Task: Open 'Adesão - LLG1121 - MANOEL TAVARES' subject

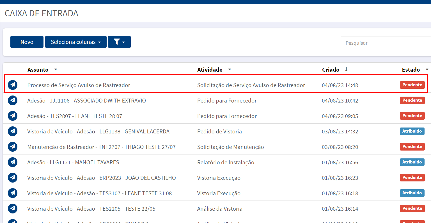Action: tap(73, 162)
